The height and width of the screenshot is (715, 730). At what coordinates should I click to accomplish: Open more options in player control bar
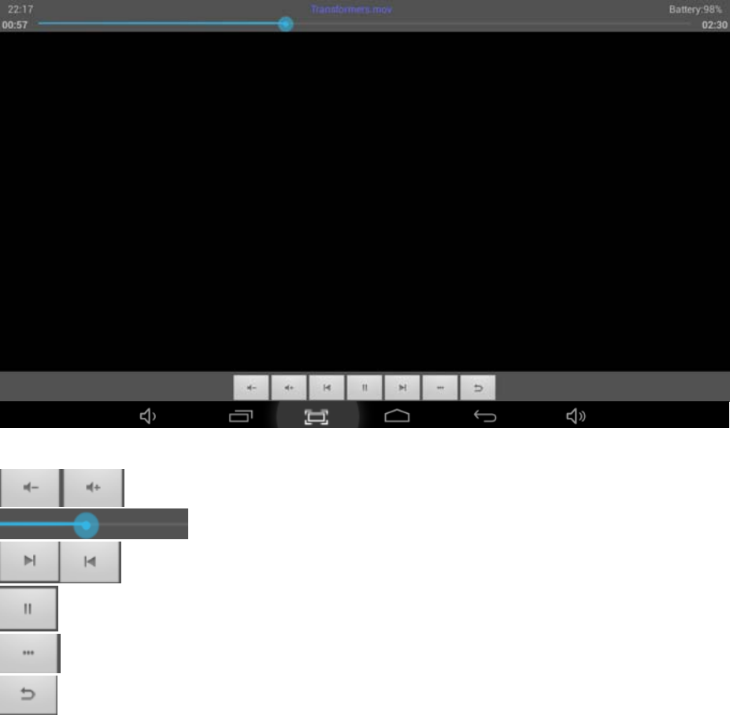440,387
